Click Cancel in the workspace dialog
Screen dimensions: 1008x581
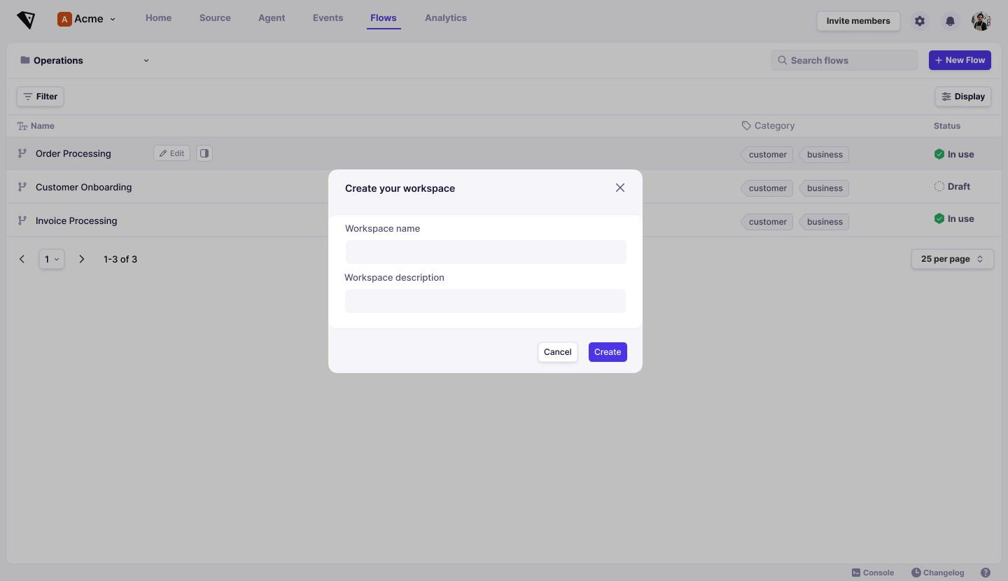click(x=558, y=352)
